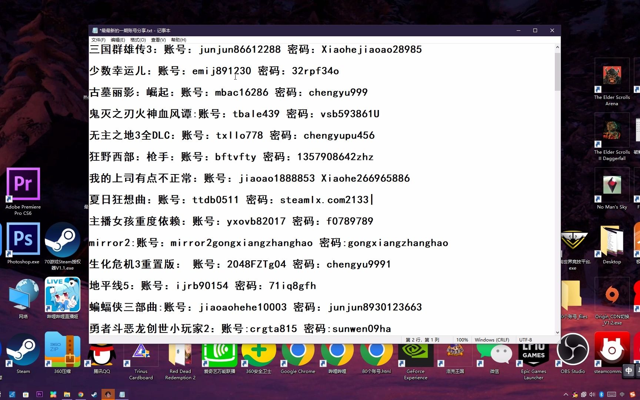Click the QQ tray icon
The image size is (640, 400).
point(575,394)
